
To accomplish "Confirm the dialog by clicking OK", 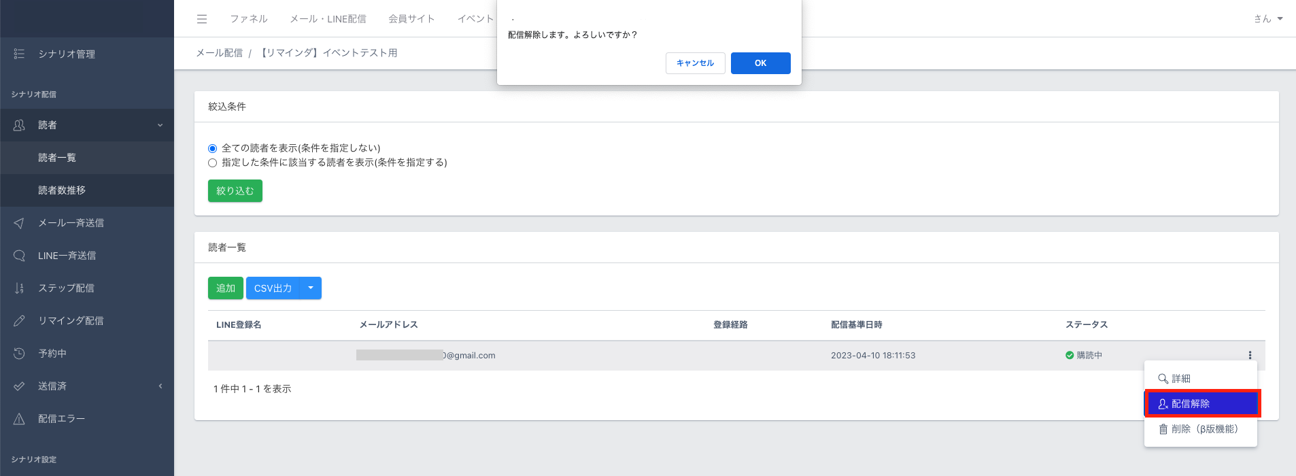I will [x=760, y=63].
